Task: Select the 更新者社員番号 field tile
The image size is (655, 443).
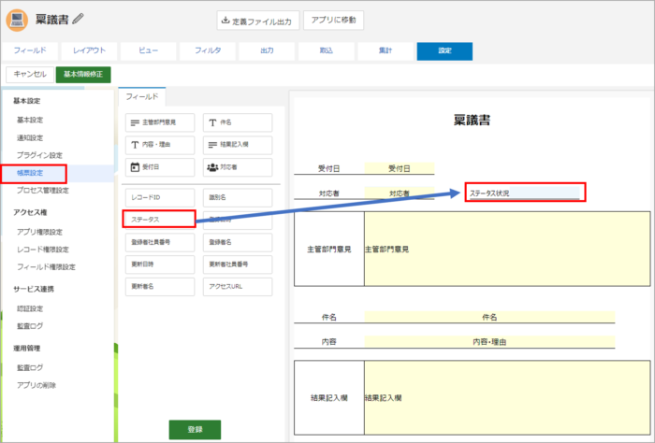Action: point(238,264)
